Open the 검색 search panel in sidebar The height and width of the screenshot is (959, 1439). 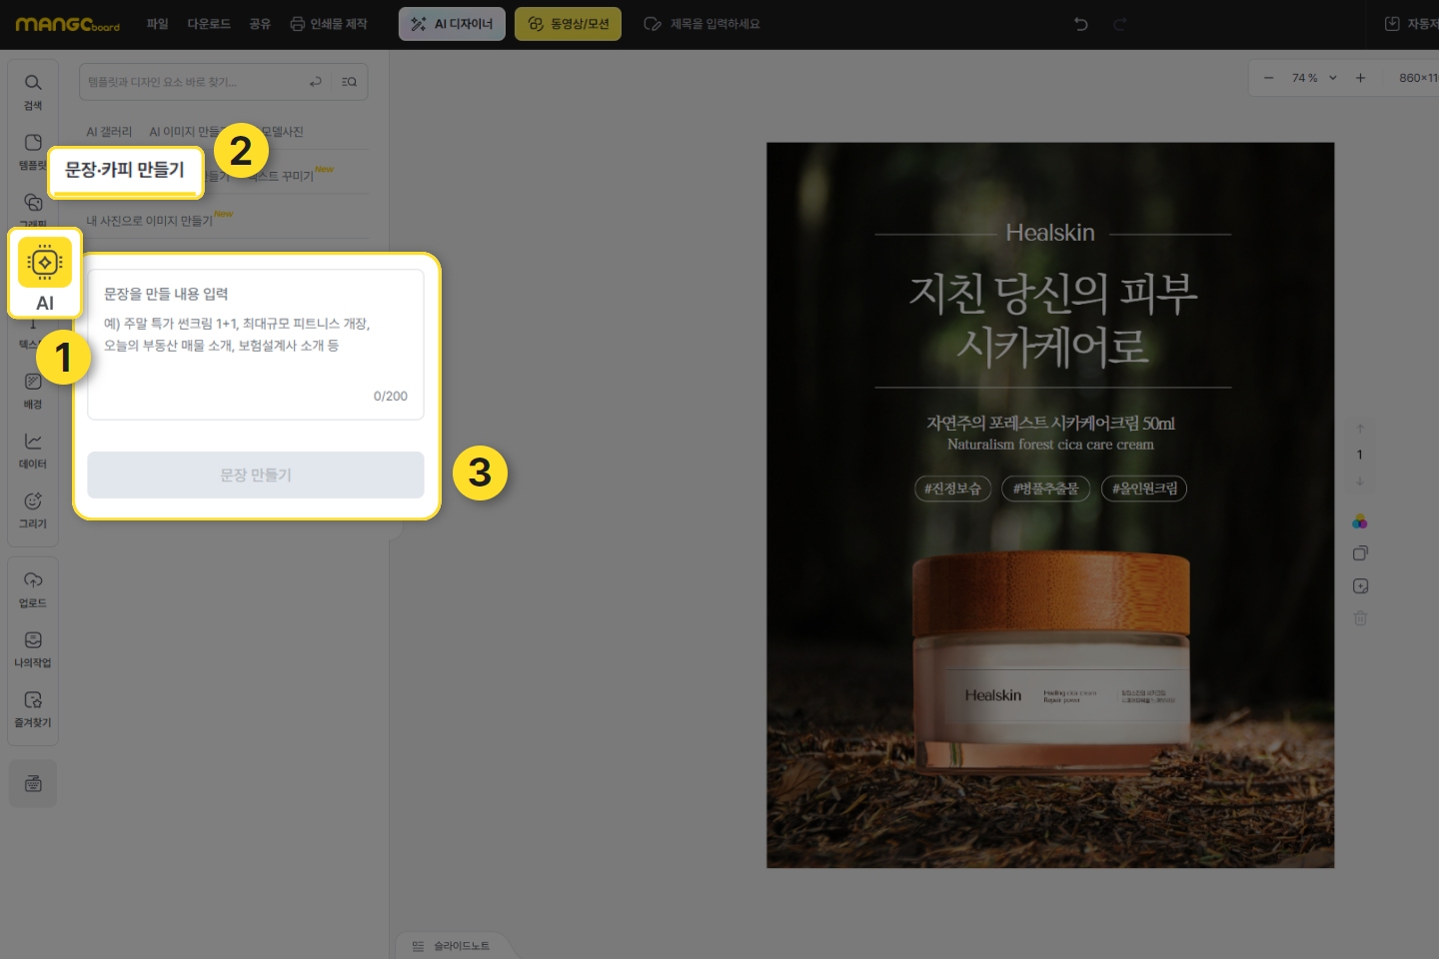pyautogui.click(x=33, y=91)
